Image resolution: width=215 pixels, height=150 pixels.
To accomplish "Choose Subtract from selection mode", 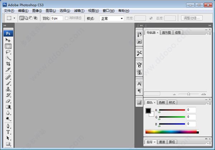I will (31, 18).
